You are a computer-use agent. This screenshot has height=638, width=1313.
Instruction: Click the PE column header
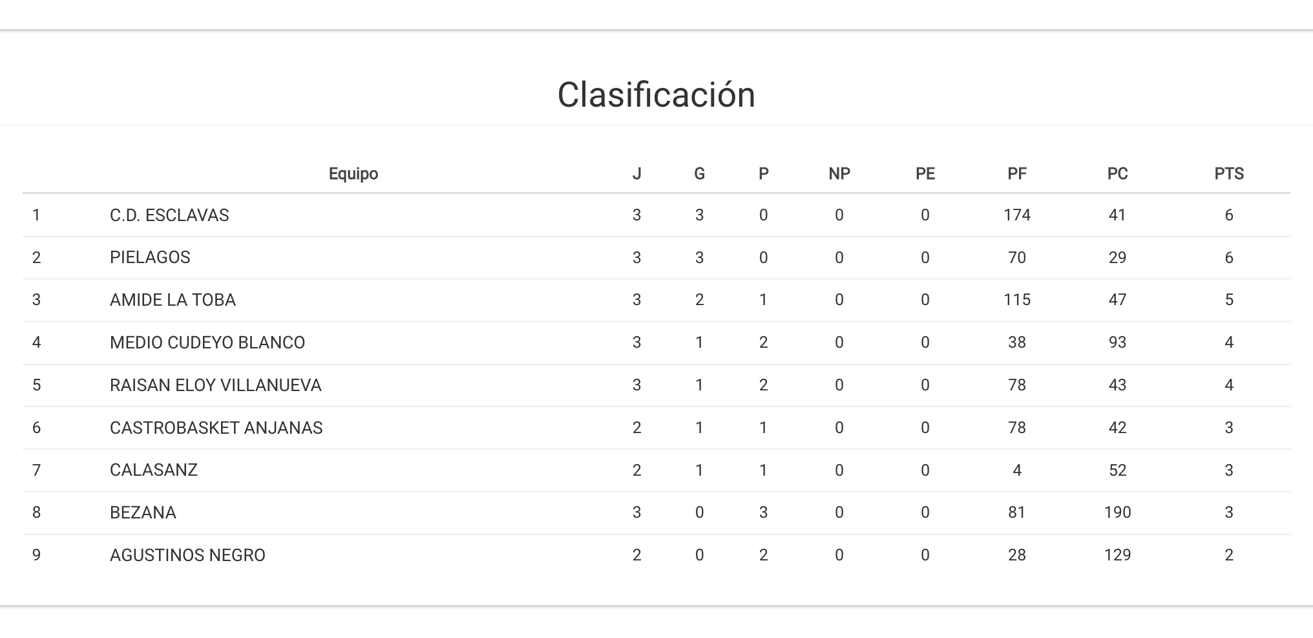point(925,174)
